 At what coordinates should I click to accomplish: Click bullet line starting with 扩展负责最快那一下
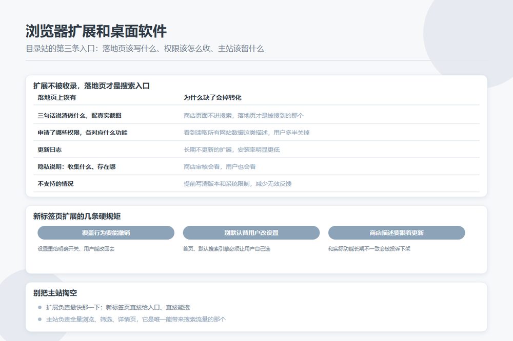[x=118, y=307]
